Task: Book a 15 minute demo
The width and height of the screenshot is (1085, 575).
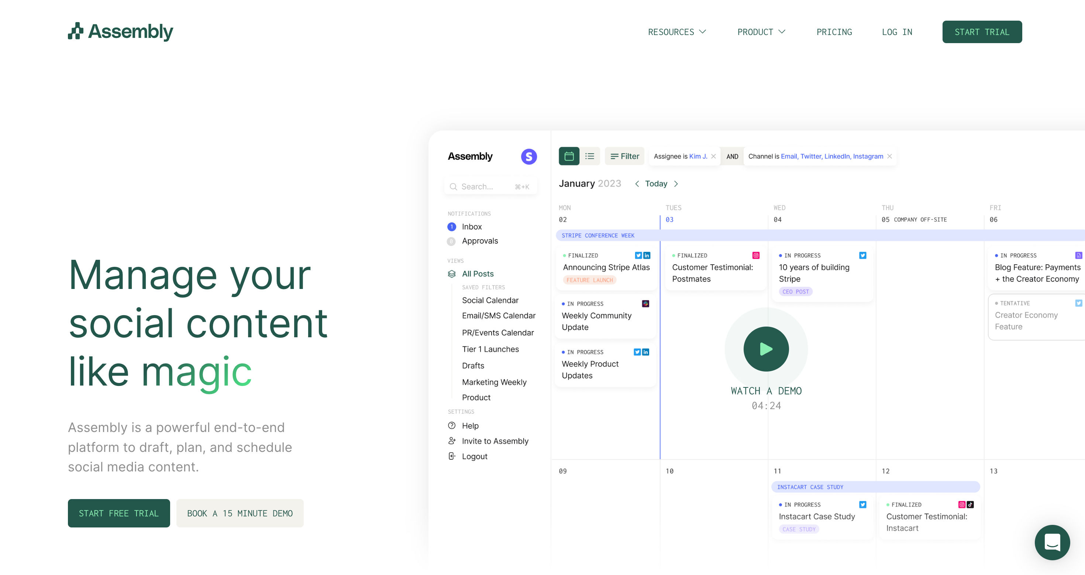Action: point(240,513)
